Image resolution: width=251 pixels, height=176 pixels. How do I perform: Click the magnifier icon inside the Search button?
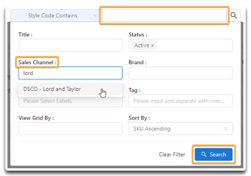tap(204, 154)
